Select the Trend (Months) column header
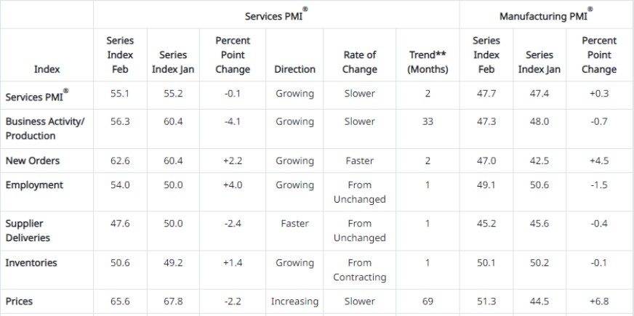This screenshot has height=316, width=634. (x=428, y=62)
